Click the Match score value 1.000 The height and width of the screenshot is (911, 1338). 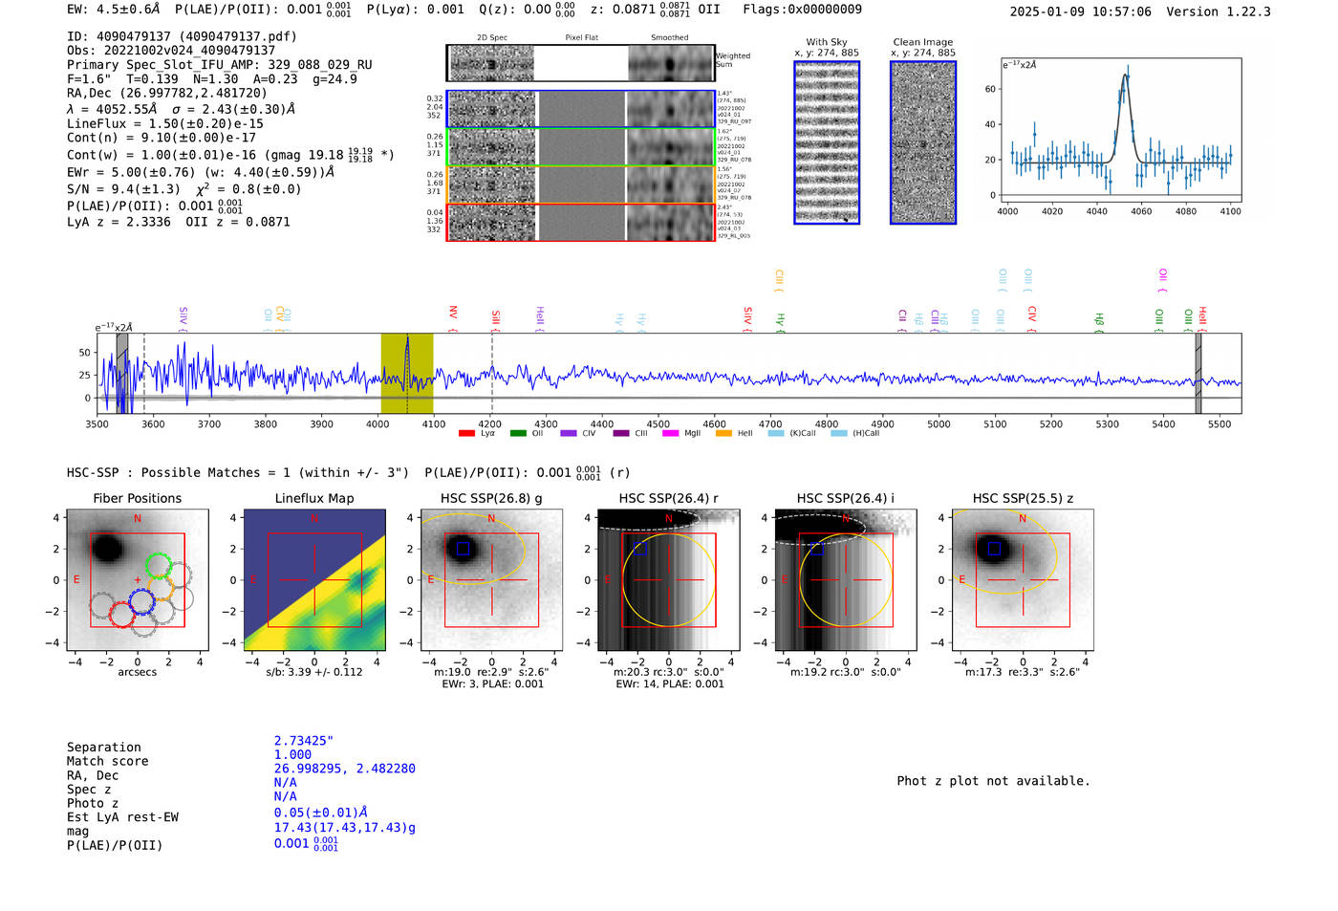292,754
